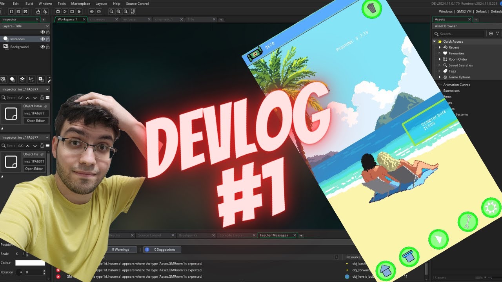
Task: Click the Asset Browser add (plus) icon
Action: tap(491, 34)
